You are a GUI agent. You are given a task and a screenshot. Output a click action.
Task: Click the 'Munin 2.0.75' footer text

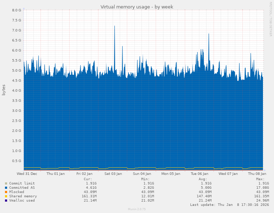[x=137, y=209]
